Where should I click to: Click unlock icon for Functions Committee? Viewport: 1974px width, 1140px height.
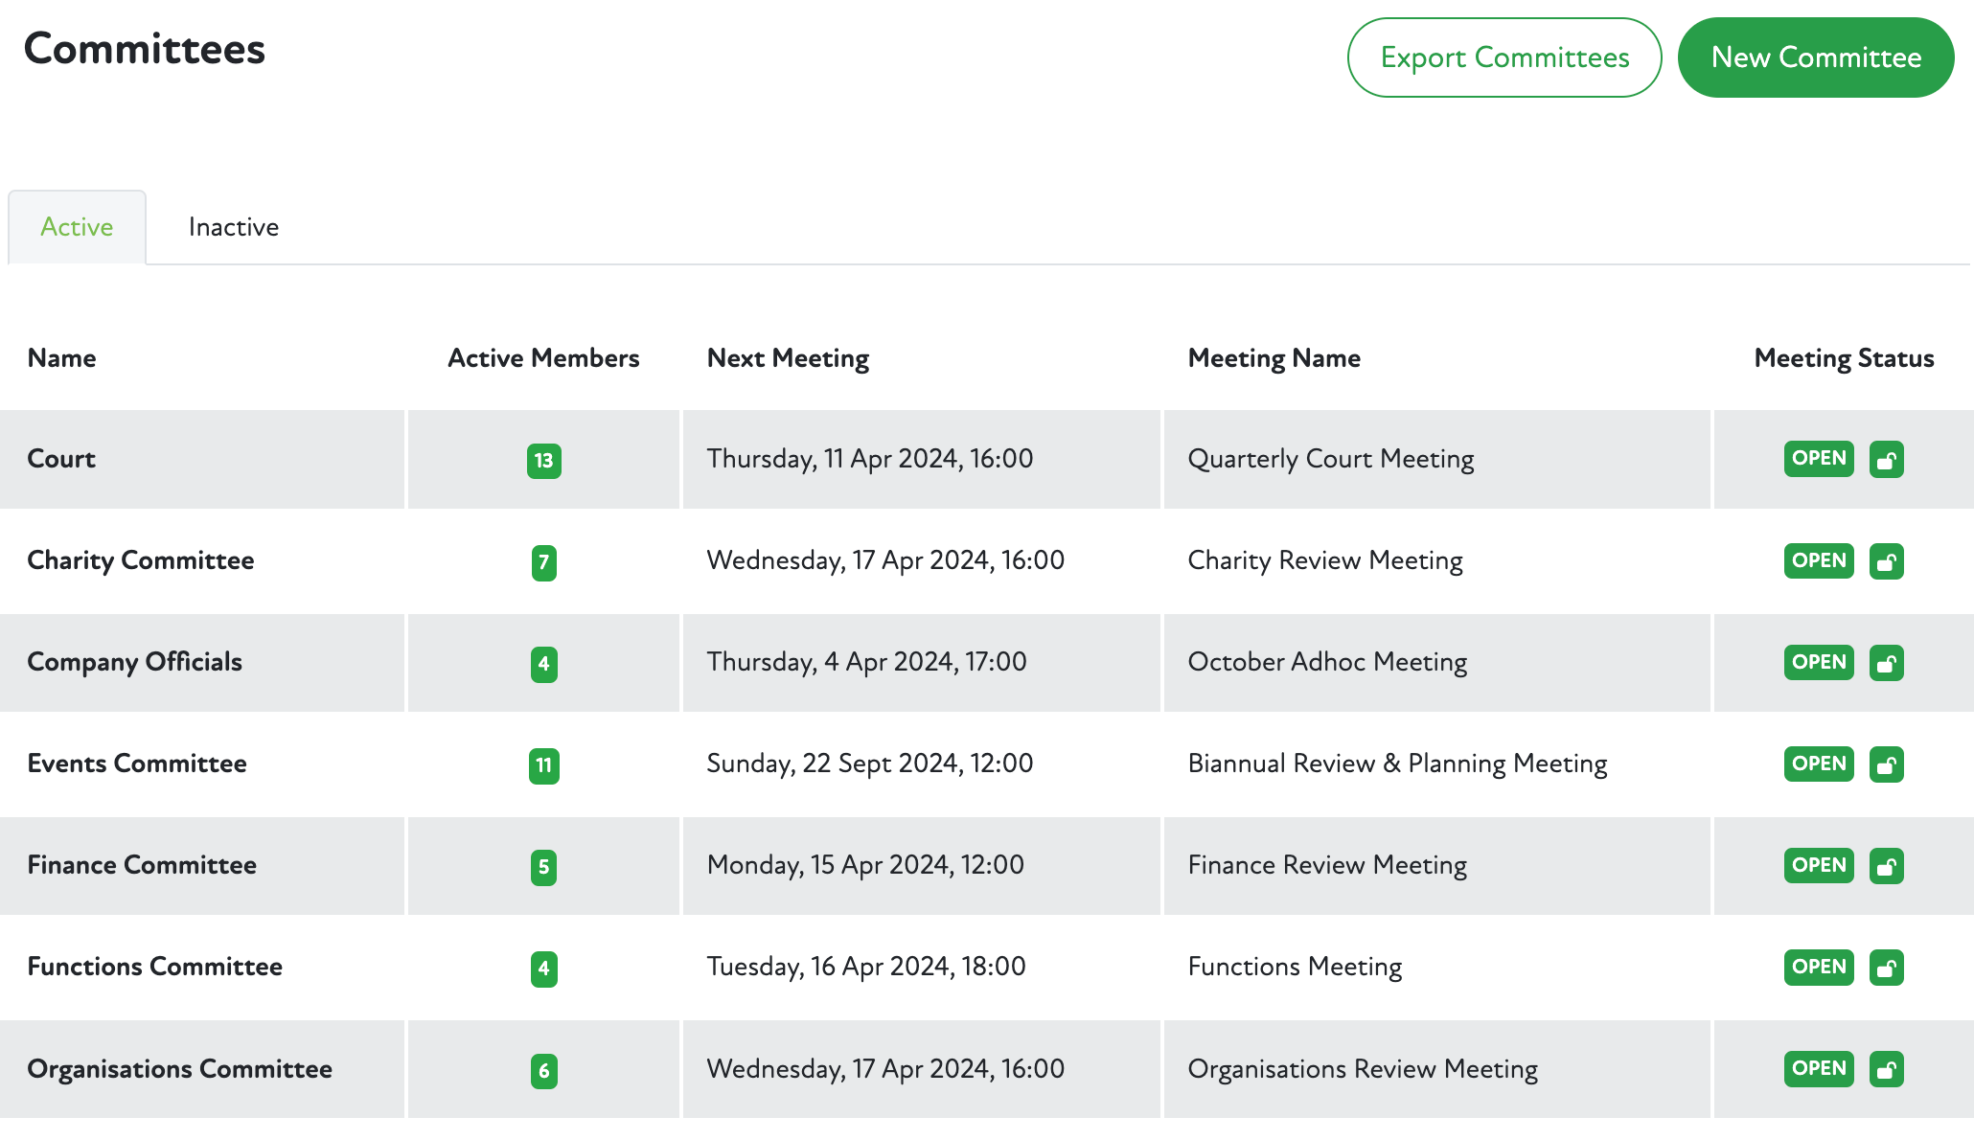pyautogui.click(x=1886, y=968)
